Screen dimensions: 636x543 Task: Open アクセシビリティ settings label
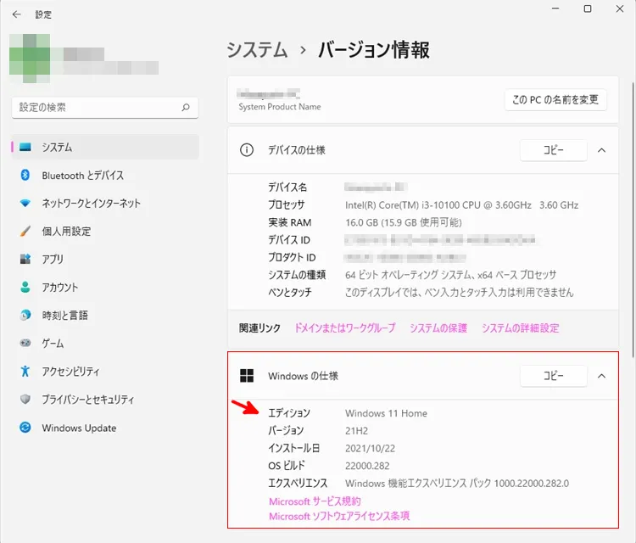71,372
